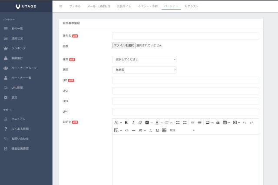Image resolution: width=278 pixels, height=185 pixels.
Task: Insert a link using the editor toolbar
Action: pos(140,123)
